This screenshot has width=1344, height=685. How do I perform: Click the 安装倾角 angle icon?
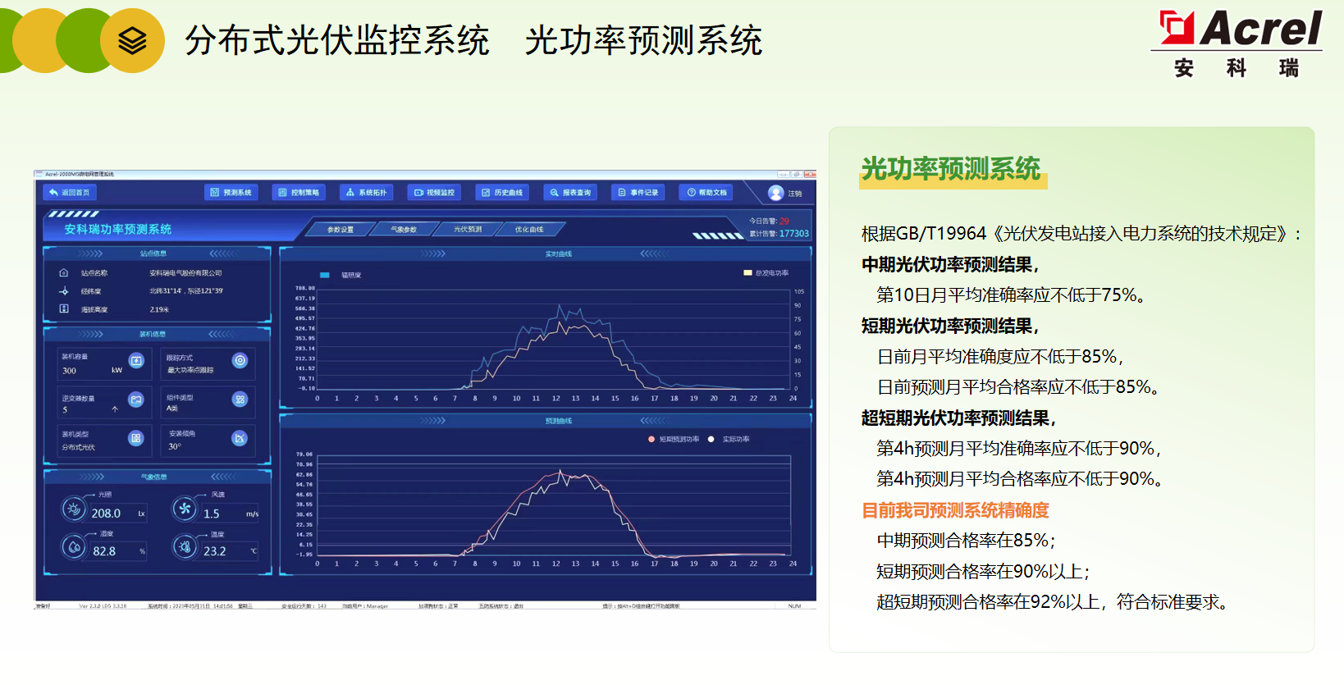coord(240,439)
